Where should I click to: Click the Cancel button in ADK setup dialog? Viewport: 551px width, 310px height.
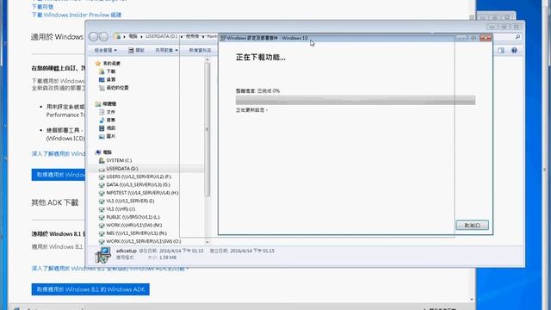472,226
